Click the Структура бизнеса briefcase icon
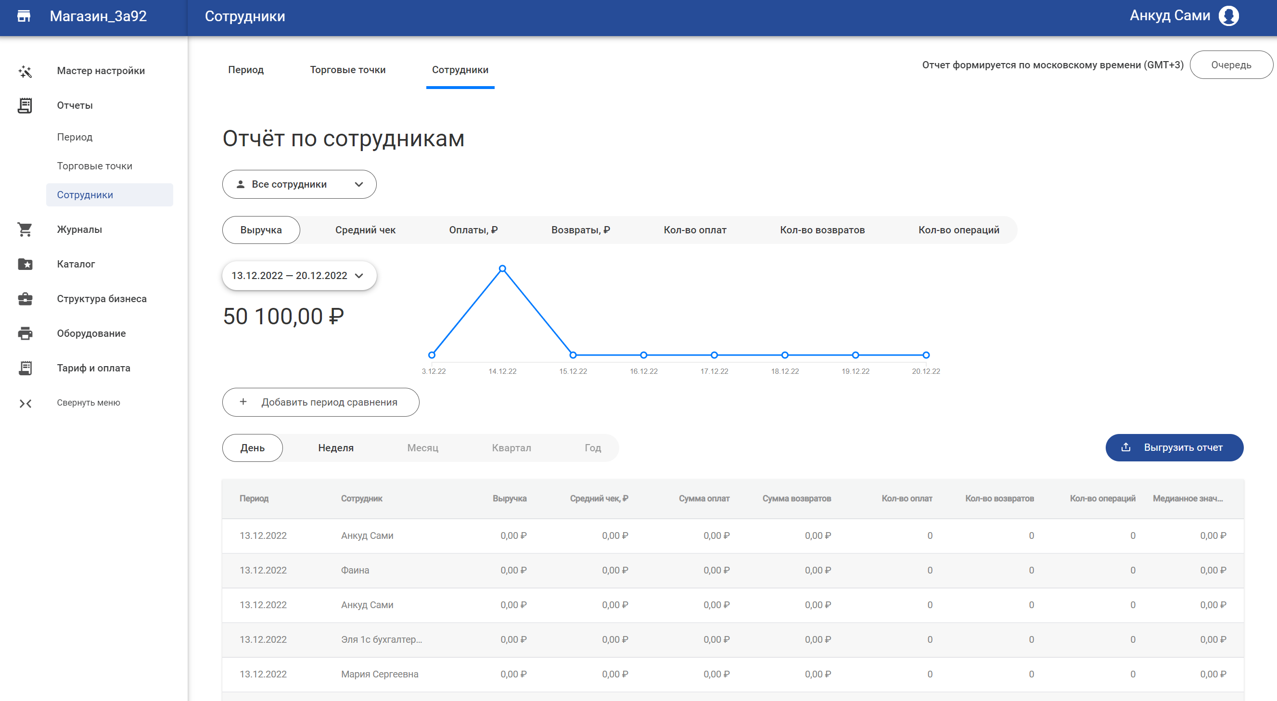 [x=25, y=299]
